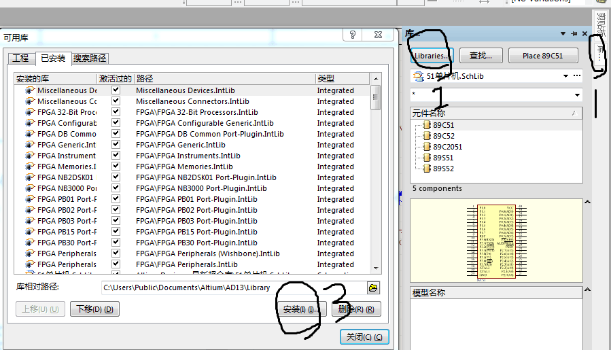
Task: Click the 下移(D) move down button
Action: [94, 309]
